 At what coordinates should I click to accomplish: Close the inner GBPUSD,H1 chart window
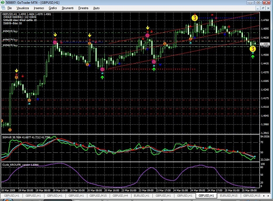(x=268, y=8)
